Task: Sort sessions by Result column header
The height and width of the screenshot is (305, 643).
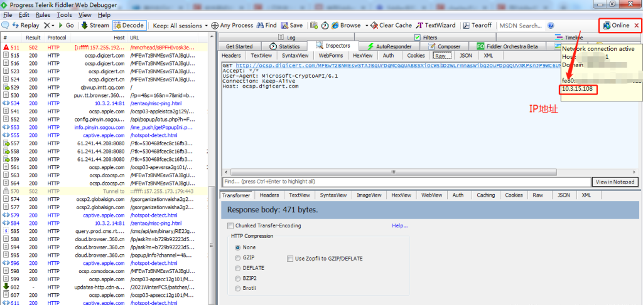Action: tap(33, 38)
